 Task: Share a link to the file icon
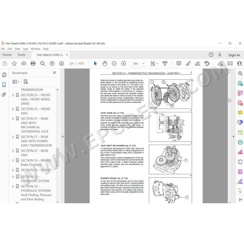click(x=221, y=63)
